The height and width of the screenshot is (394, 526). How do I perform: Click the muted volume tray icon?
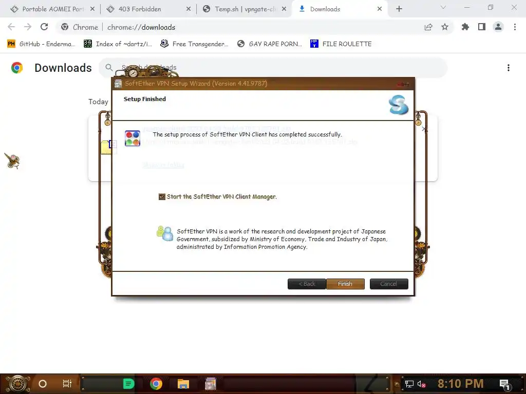[x=421, y=384]
